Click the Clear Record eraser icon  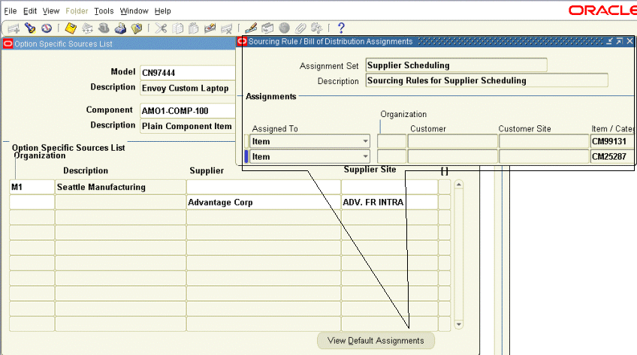[x=210, y=28]
